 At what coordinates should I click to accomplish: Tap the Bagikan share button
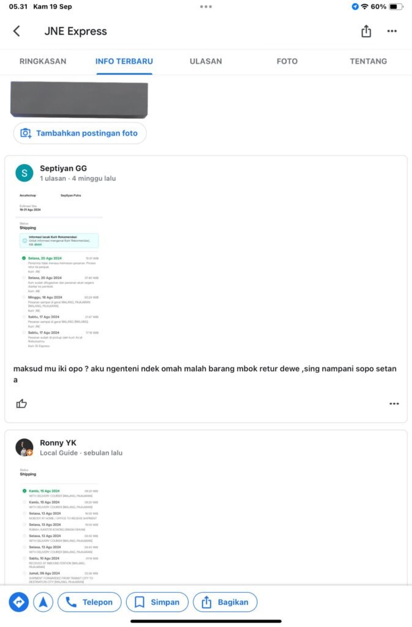click(225, 602)
